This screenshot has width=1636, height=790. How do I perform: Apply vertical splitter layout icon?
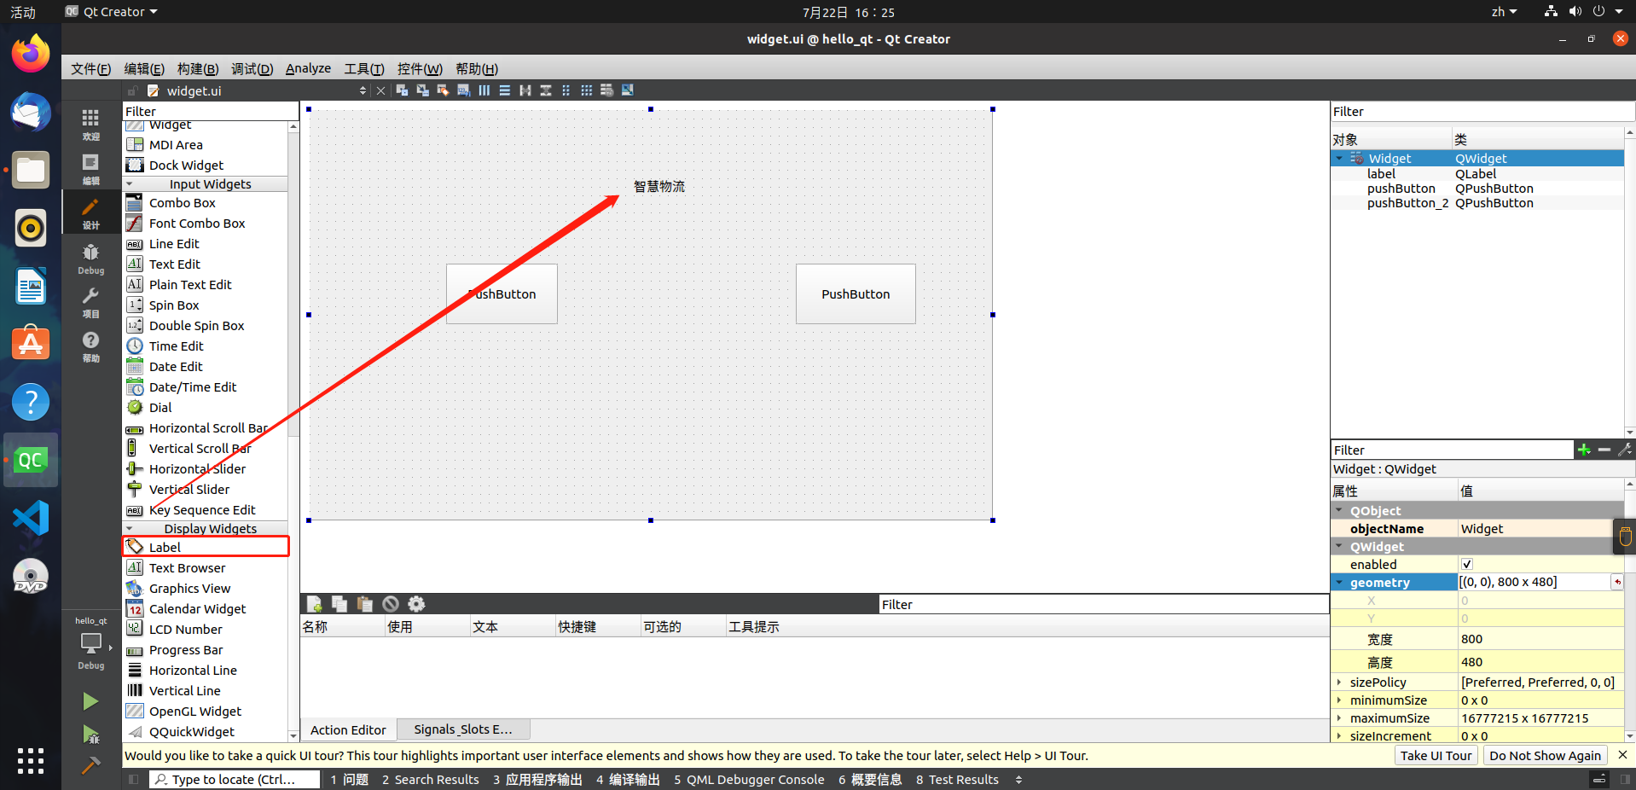545,90
